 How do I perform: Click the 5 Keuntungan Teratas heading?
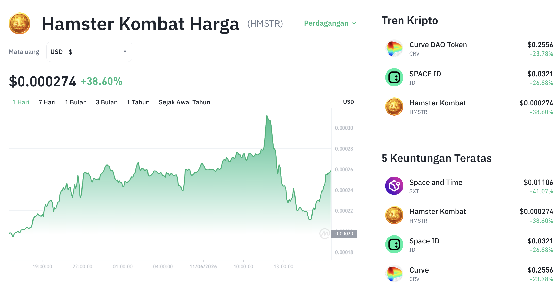(x=437, y=158)
